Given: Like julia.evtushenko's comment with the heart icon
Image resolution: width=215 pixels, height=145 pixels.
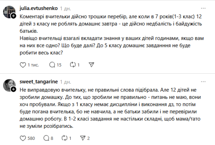Looking at the screenshot, I should tap(23, 65).
